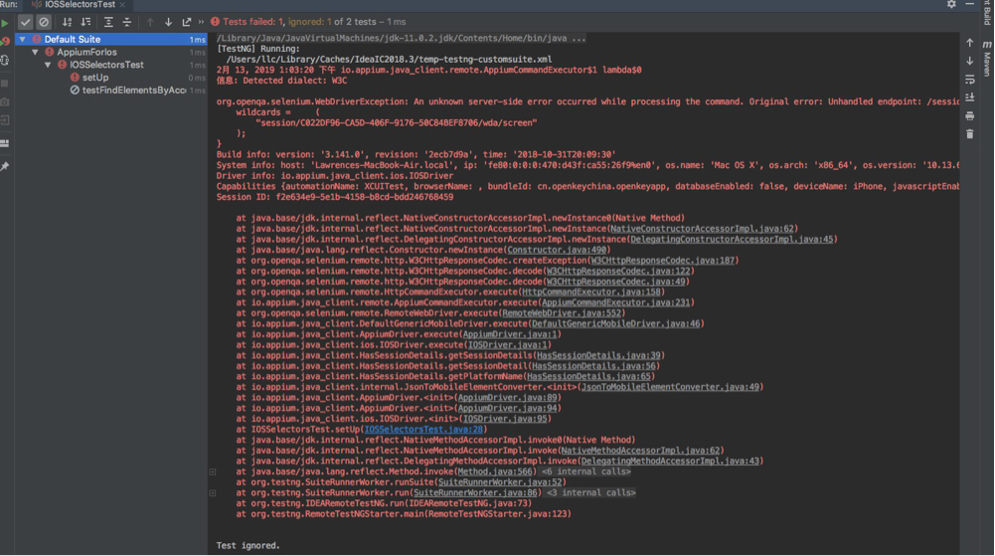Click the 'Tests failed: 1' status text
Screen dimensions: 995x556
pyautogui.click(x=253, y=22)
